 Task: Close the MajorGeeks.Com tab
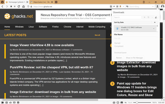[52, 2]
